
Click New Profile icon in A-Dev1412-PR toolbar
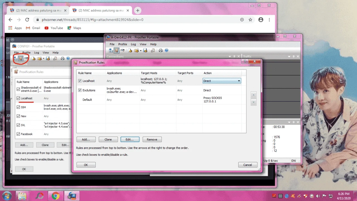click(x=130, y=51)
